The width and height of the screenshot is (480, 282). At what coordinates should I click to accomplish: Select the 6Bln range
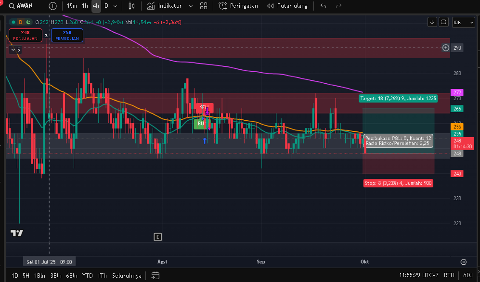click(72, 276)
